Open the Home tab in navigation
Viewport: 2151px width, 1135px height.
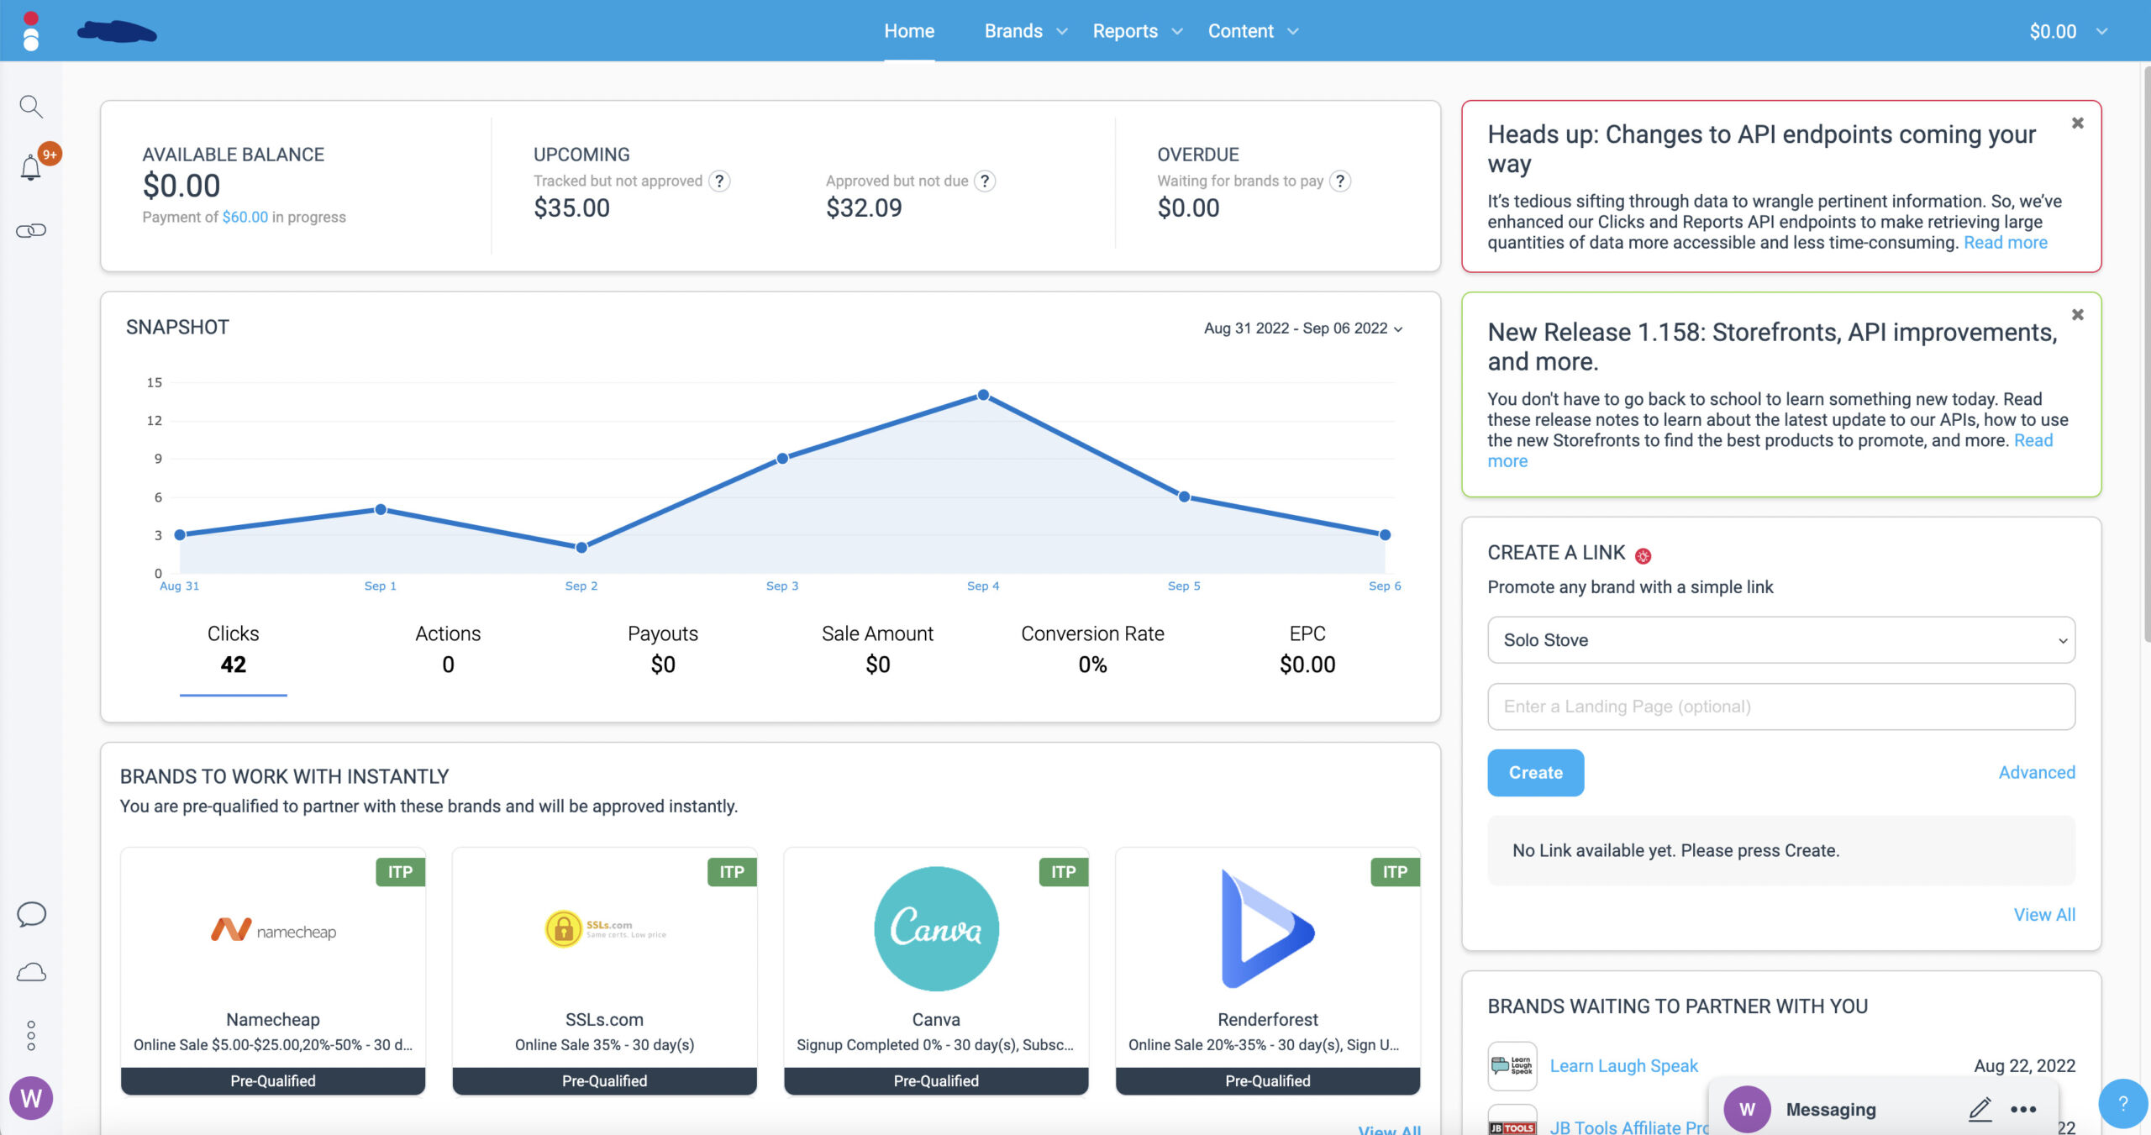[907, 30]
